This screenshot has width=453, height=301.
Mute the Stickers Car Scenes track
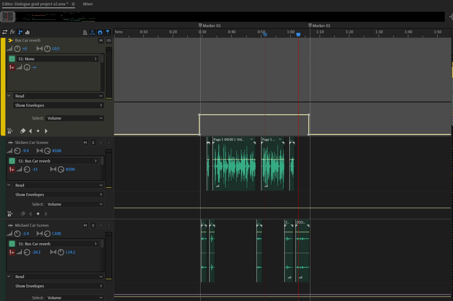click(85, 143)
